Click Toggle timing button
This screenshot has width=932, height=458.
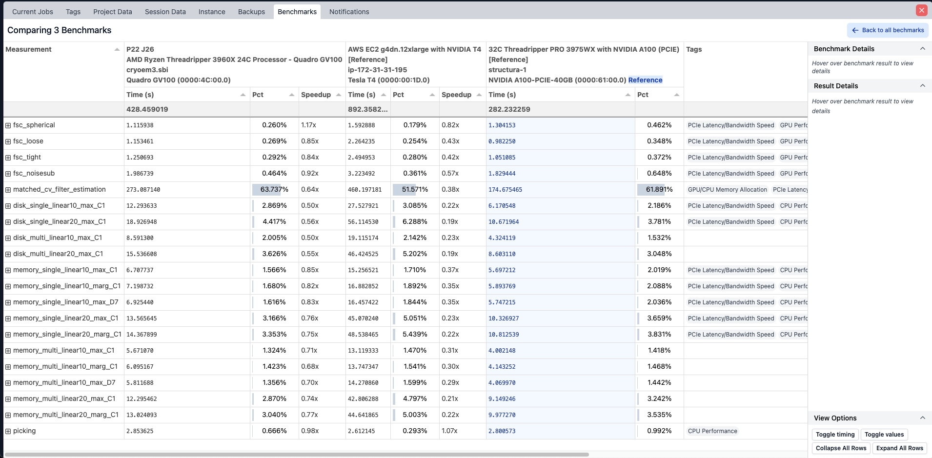click(x=835, y=435)
